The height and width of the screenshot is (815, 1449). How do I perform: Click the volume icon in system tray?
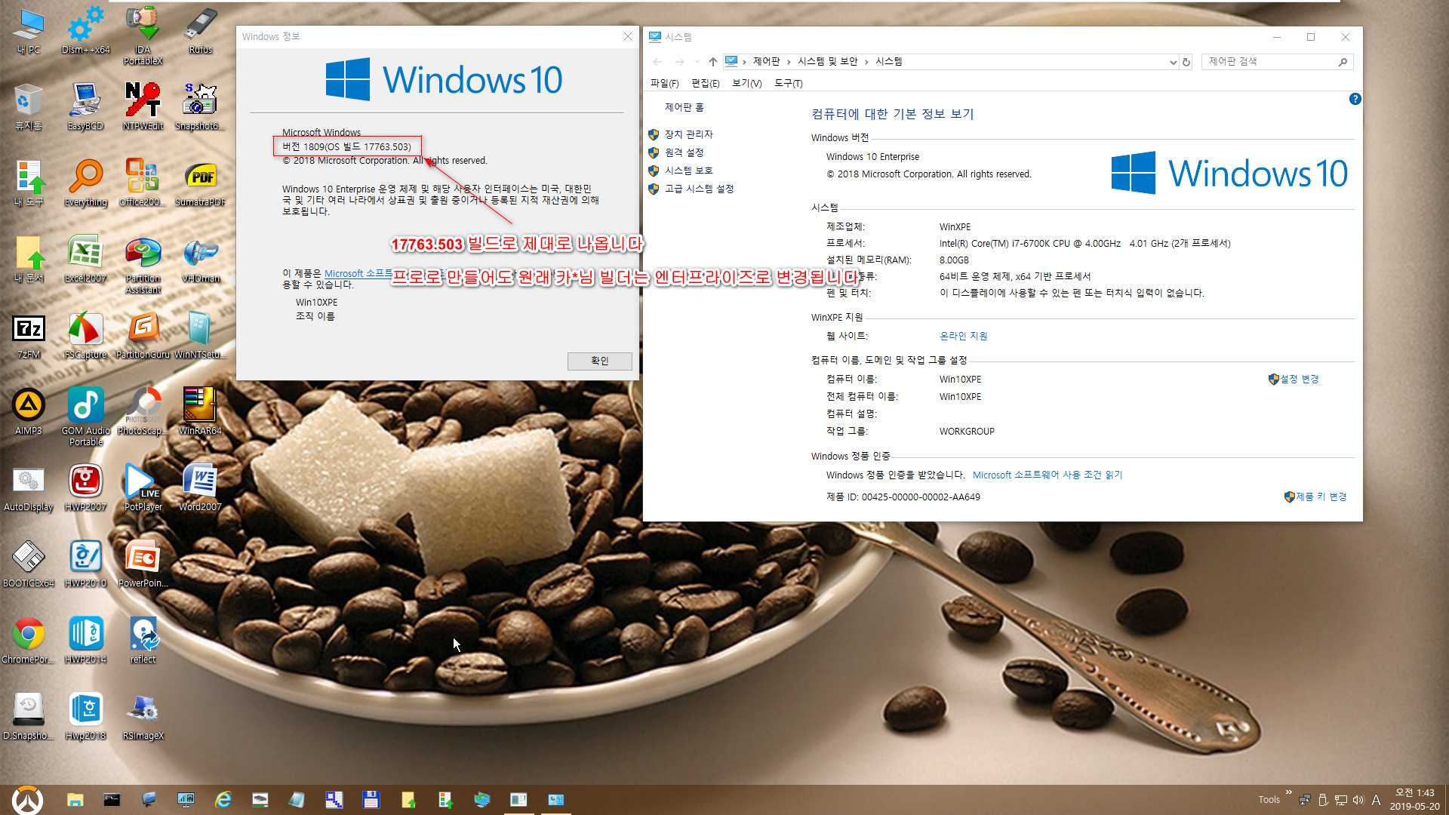point(1358,800)
